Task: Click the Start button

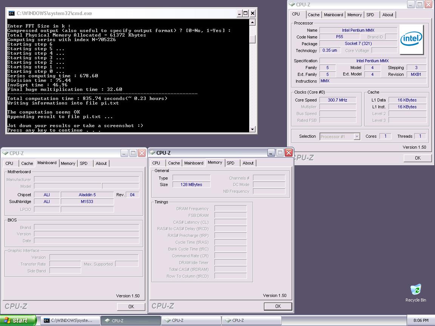Action: [x=18, y=320]
